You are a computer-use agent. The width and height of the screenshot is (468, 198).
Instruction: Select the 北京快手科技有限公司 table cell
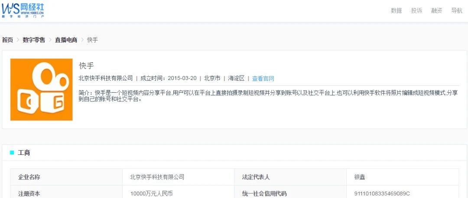(178, 177)
